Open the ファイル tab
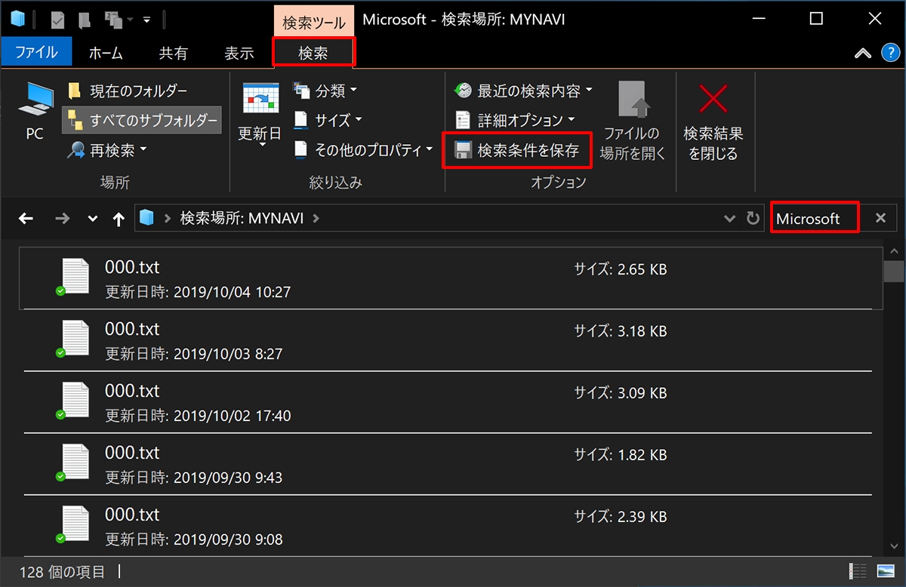Viewport: 906px width, 587px height. click(36, 53)
